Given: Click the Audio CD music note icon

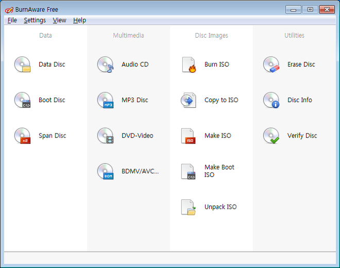Looking at the screenshot, I should (106, 64).
